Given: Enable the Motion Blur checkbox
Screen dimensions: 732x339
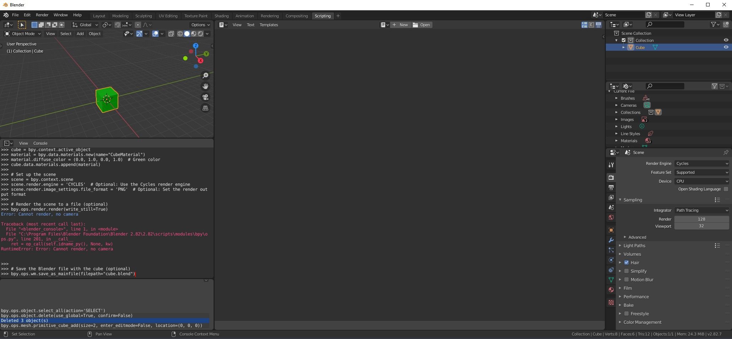Looking at the screenshot, I should pos(626,279).
